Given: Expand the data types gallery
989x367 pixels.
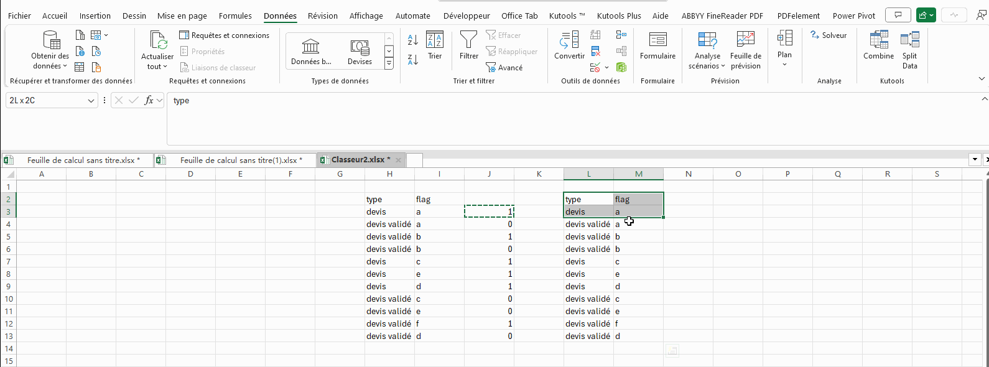Looking at the screenshot, I should click(x=389, y=63).
